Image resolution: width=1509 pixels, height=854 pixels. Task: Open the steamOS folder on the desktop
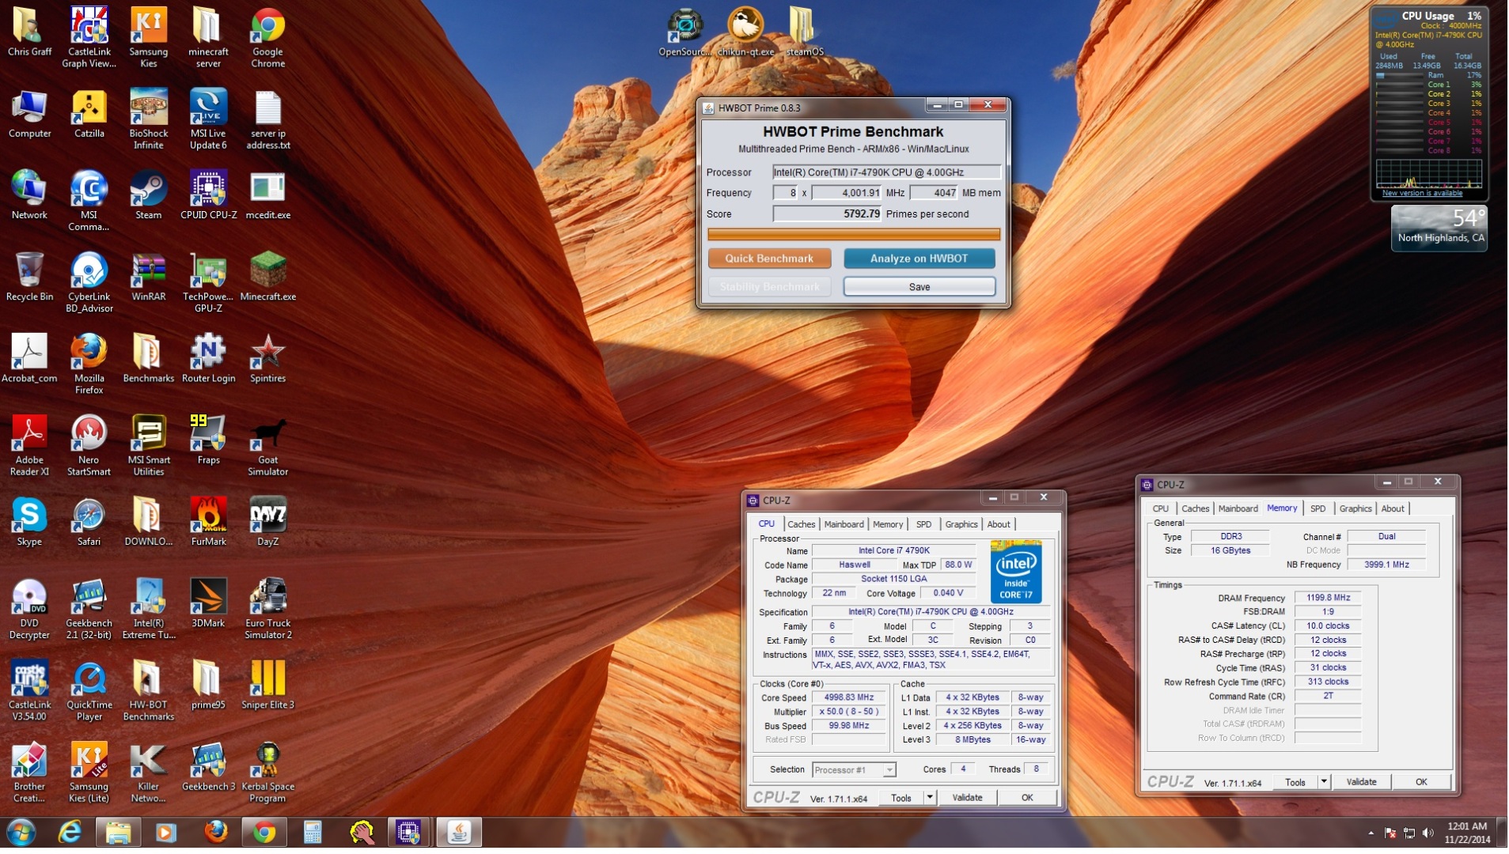point(805,32)
